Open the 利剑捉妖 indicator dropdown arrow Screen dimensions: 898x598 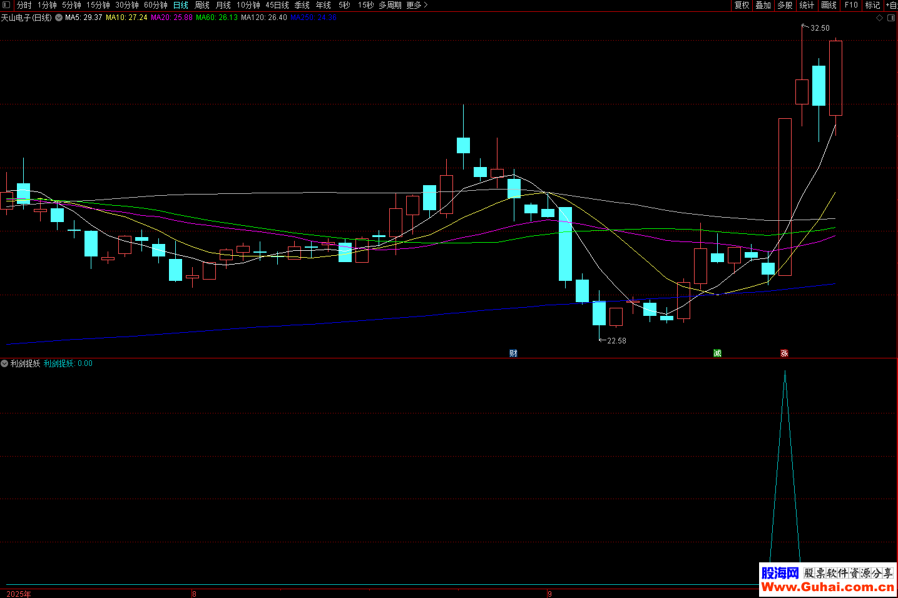[x=4, y=363]
